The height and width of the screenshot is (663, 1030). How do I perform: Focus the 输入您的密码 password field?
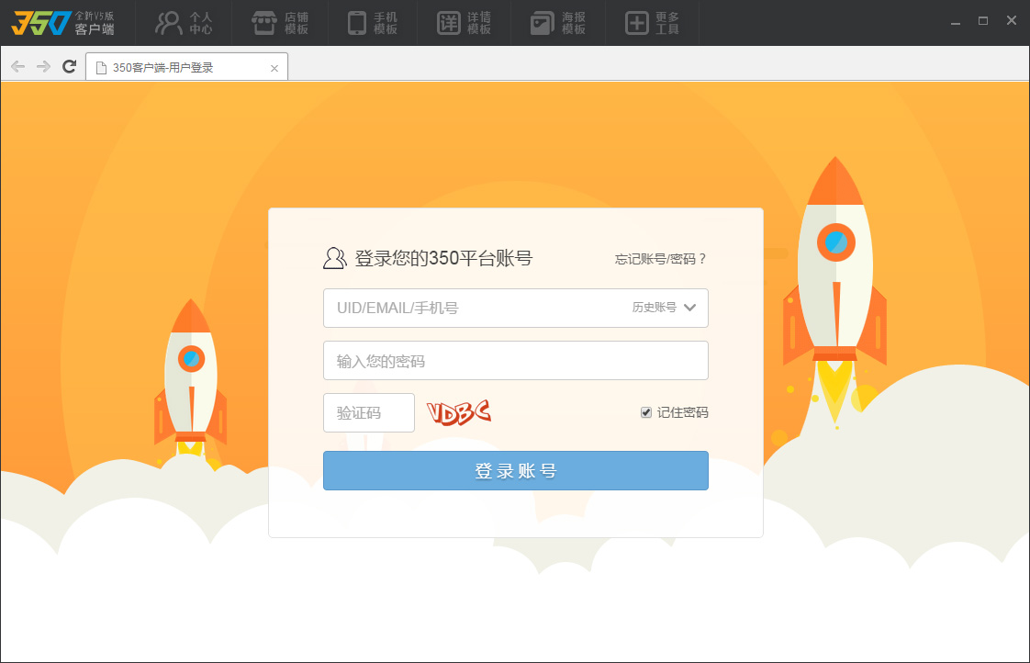tap(516, 361)
